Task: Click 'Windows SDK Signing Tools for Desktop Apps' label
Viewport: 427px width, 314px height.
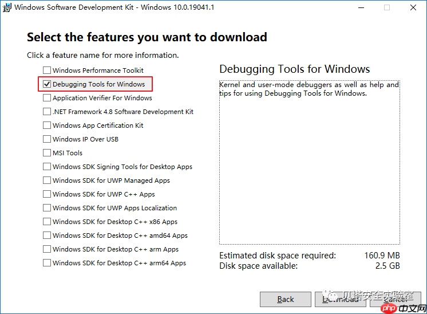Action: pos(122,167)
